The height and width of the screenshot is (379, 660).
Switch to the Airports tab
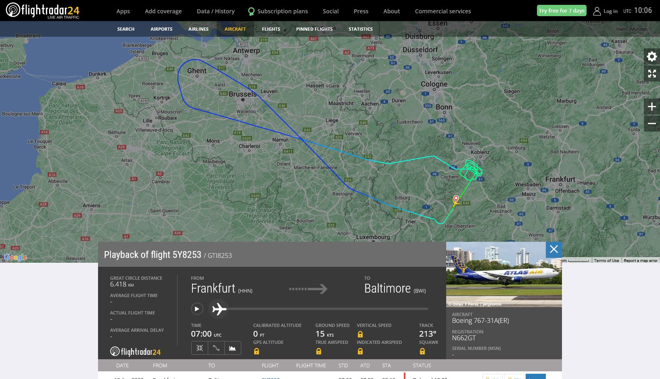[x=161, y=29]
